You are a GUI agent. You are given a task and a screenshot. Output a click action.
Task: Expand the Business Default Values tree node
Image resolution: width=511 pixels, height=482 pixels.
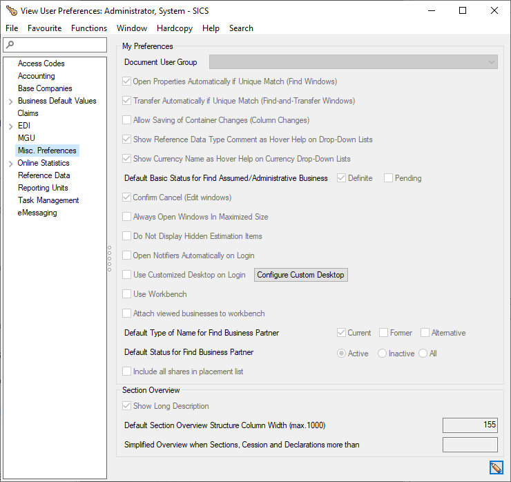coord(10,102)
